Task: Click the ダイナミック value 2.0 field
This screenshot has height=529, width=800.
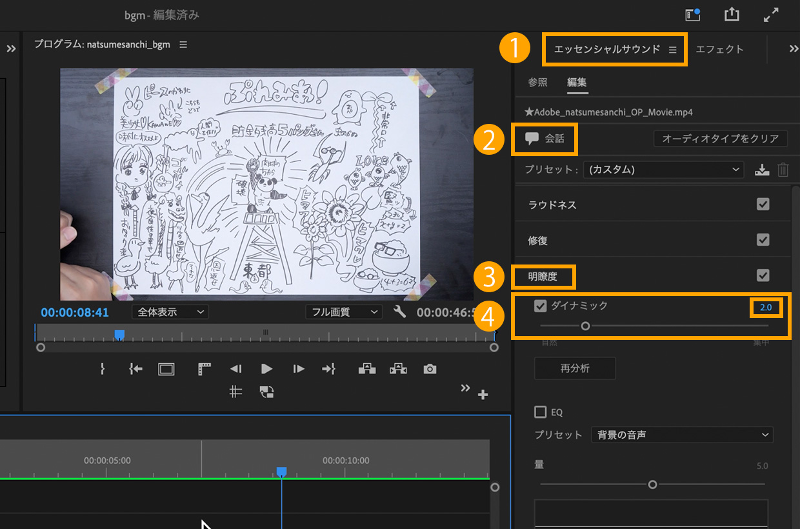Action: tap(766, 308)
